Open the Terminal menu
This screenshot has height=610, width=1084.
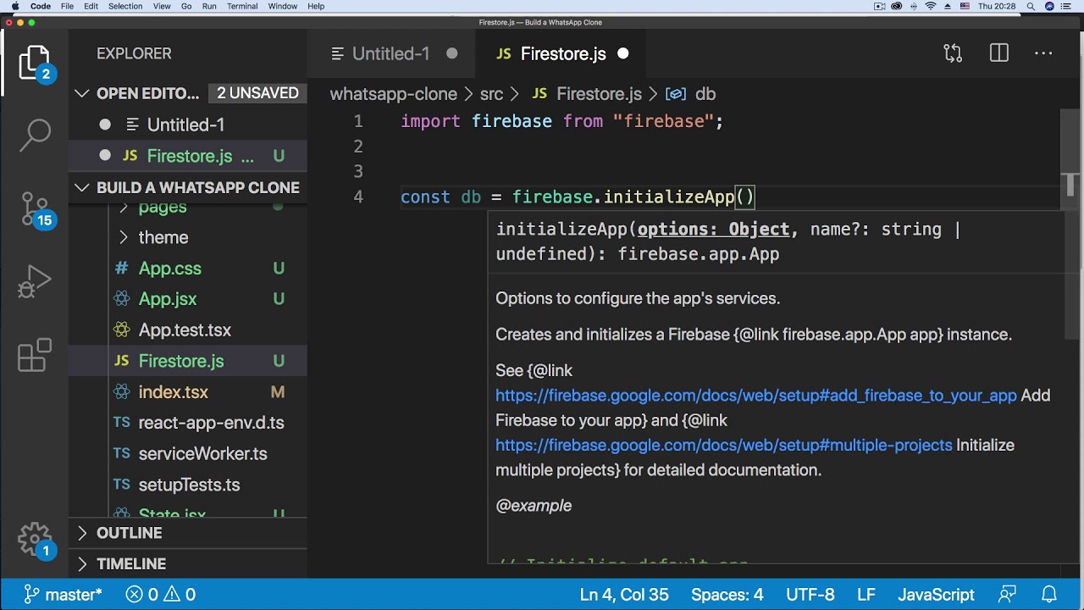tap(242, 6)
